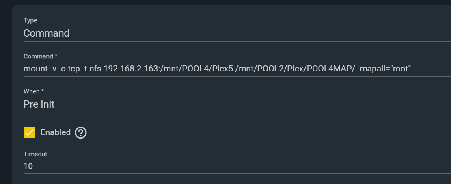This screenshot has height=184, width=451.
Task: Open the help tooltip next to Enabled
Action: 80,133
